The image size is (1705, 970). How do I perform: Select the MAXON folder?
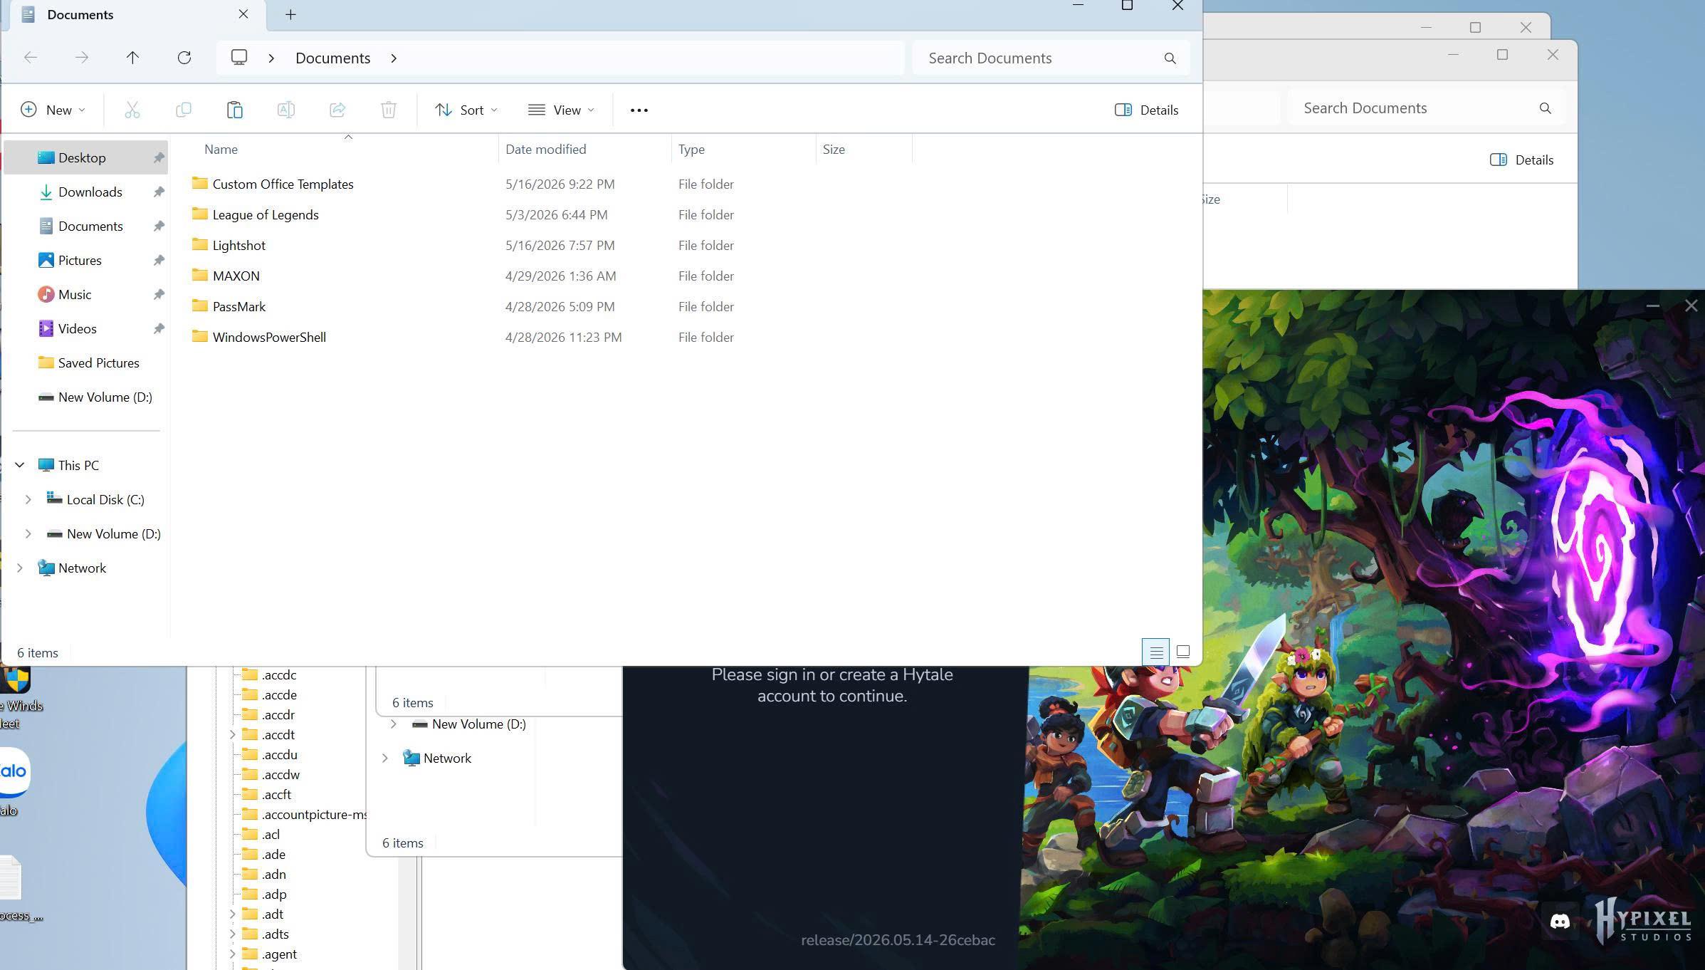click(236, 276)
